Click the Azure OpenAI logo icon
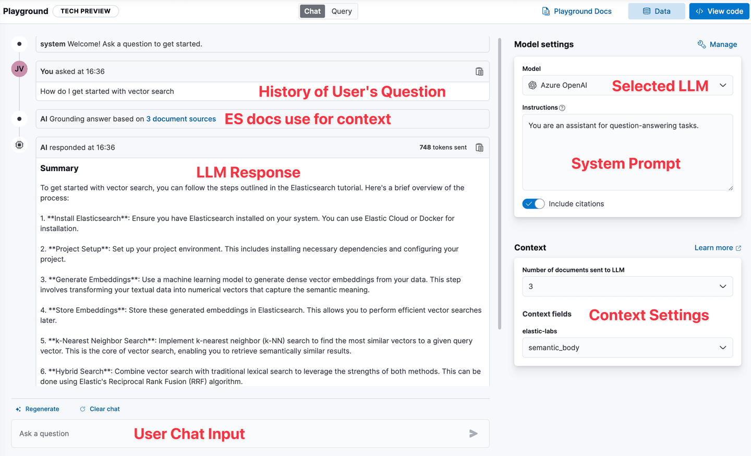This screenshot has height=456, width=751. coord(532,86)
